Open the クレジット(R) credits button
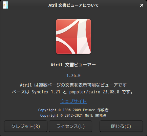The height and width of the screenshot is (136, 147). tap(26, 126)
